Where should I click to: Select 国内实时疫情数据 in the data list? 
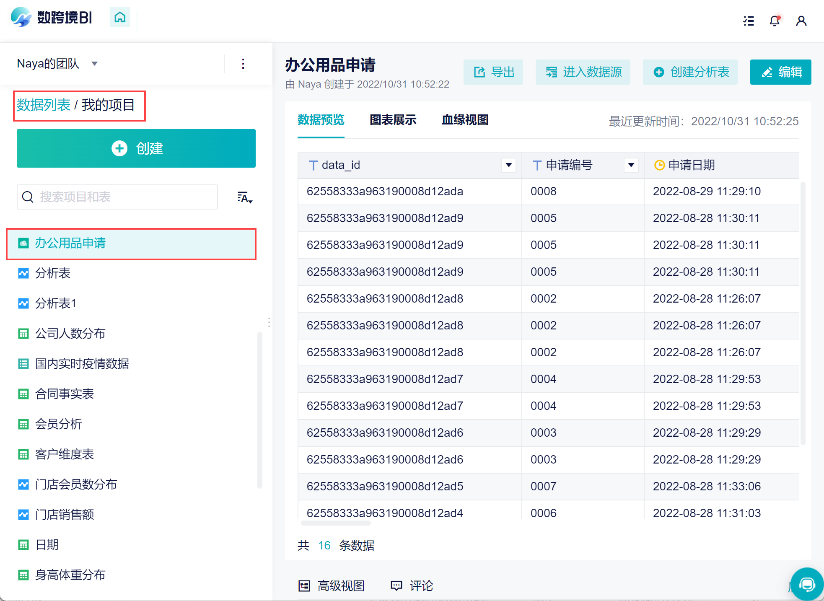click(82, 363)
